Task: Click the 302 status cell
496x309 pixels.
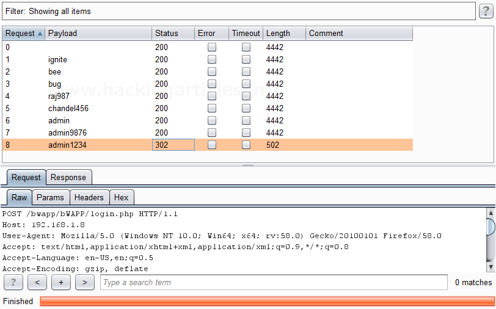Action: click(173, 145)
